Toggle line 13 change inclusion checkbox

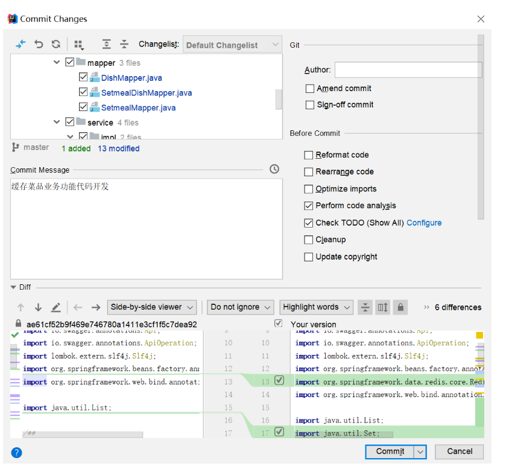[x=279, y=380]
